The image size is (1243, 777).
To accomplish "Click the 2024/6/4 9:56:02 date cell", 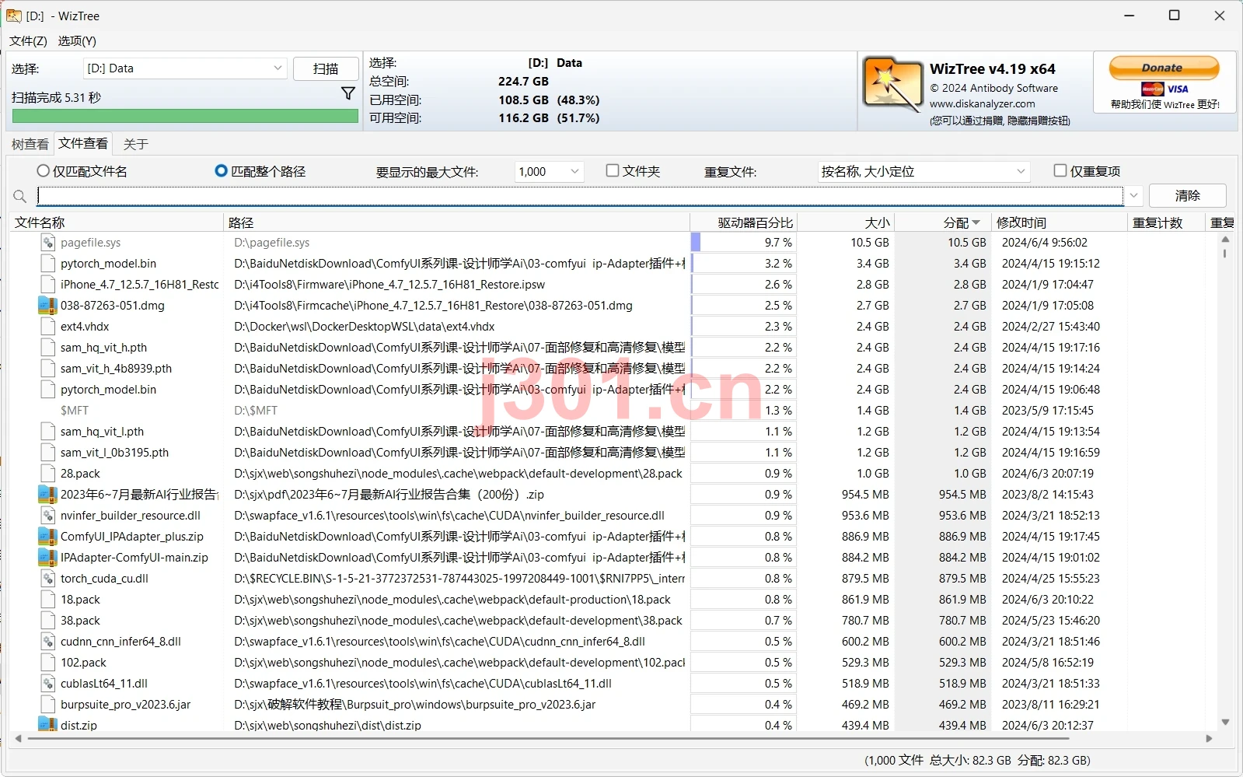I will click(x=1044, y=243).
